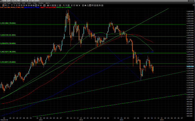Open the Alerts menu
Viewport: 195px width, 121px height.
coord(47,3)
